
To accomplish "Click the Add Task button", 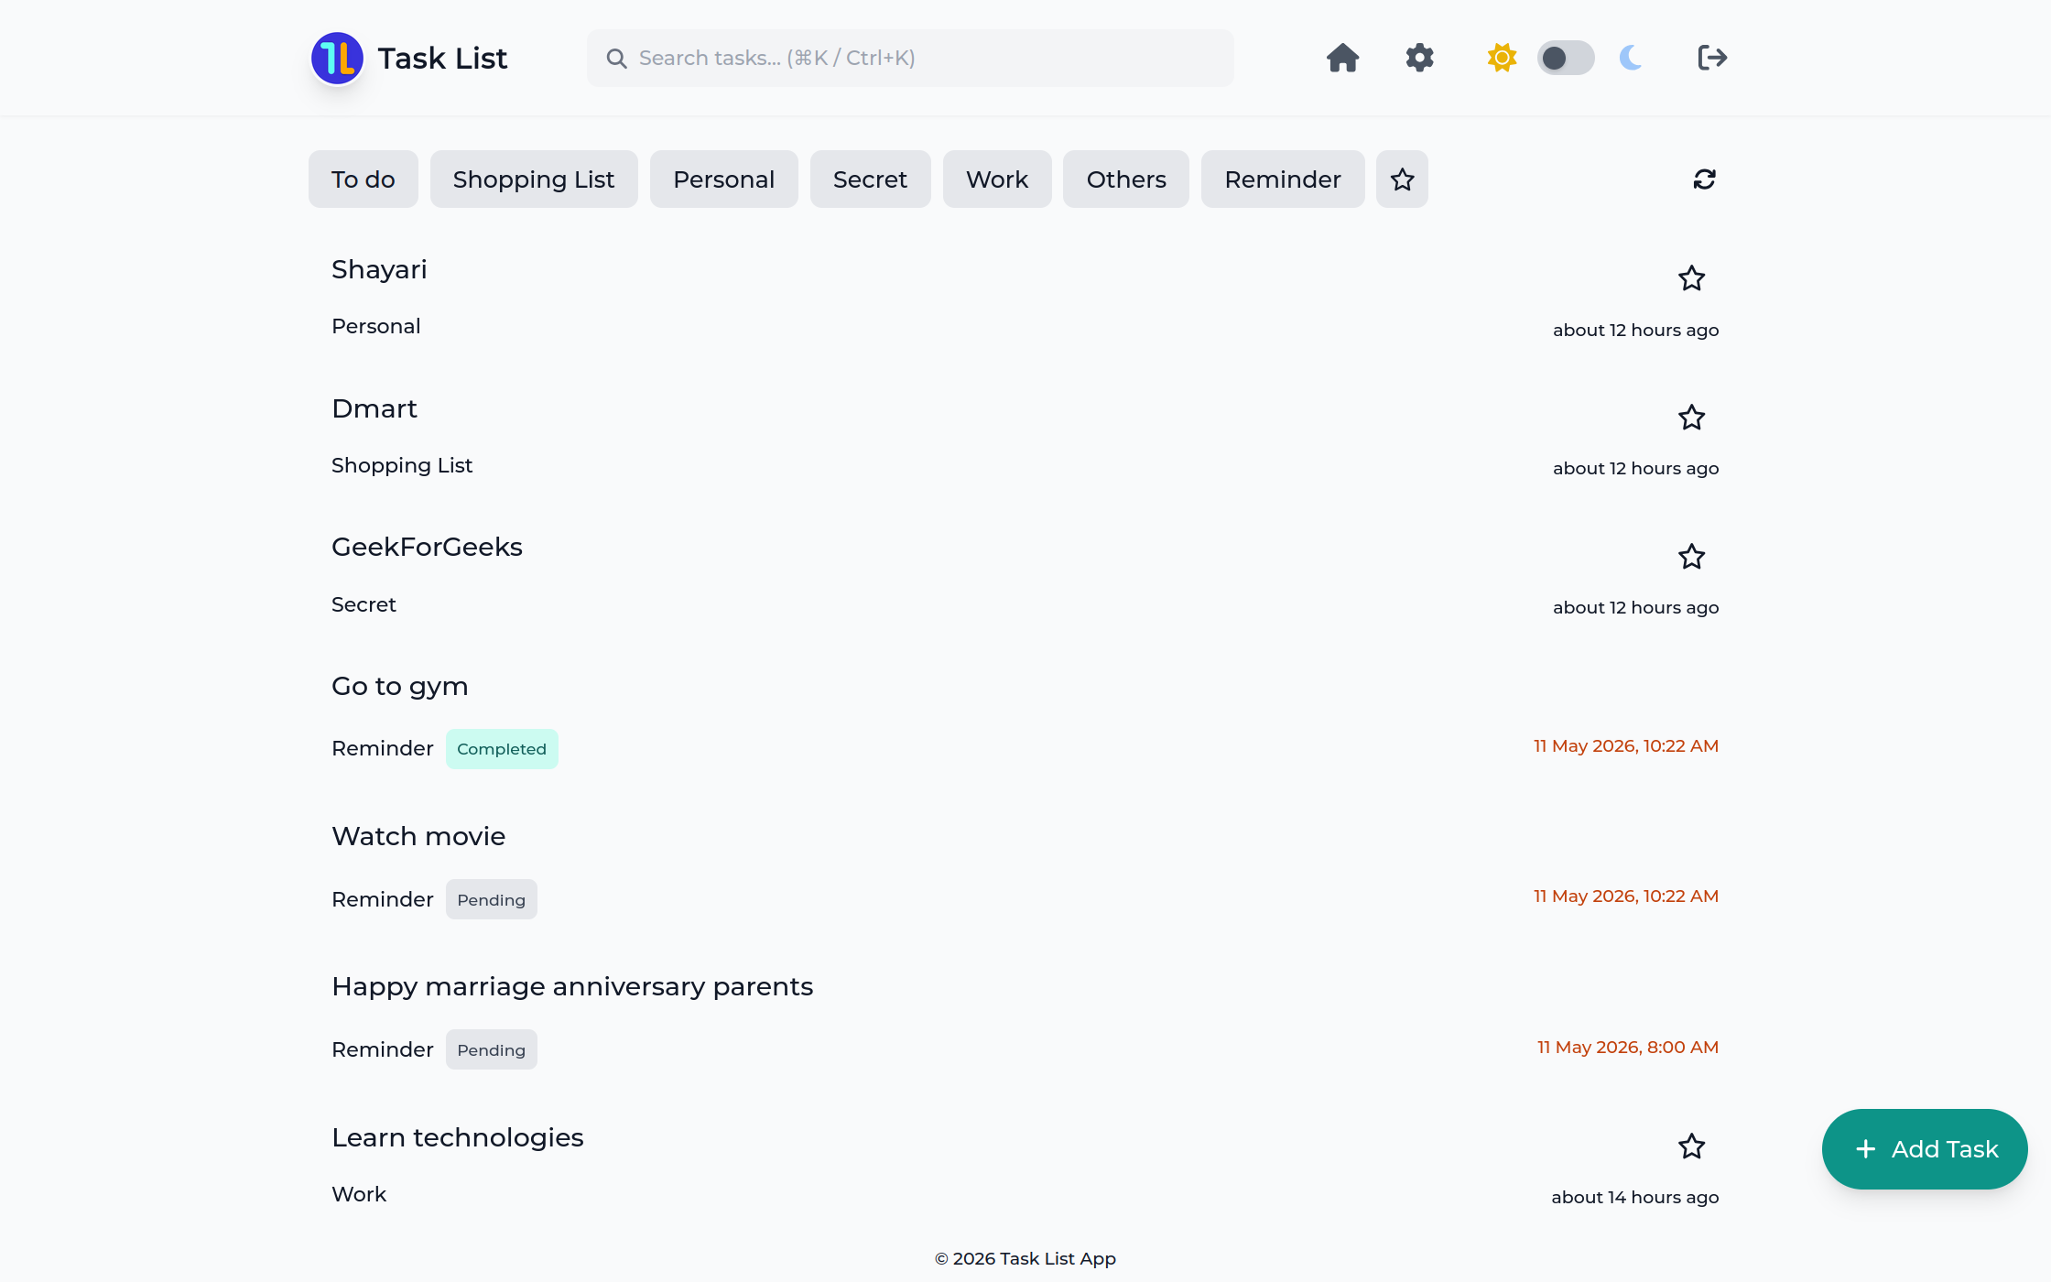I will [1925, 1149].
